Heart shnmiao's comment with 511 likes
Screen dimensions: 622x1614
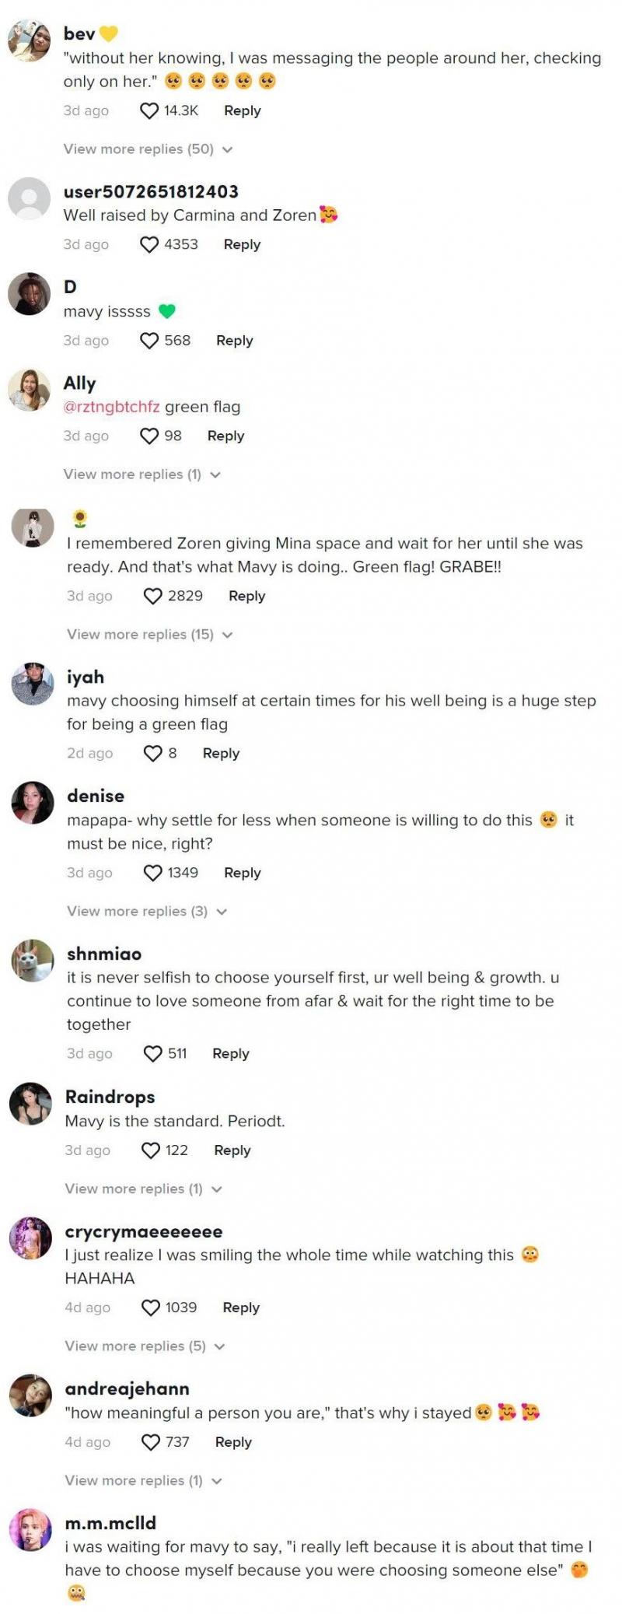coord(153,1053)
